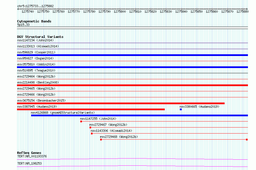Click ruler position 1275860
256x170 pixels.
[212, 11]
